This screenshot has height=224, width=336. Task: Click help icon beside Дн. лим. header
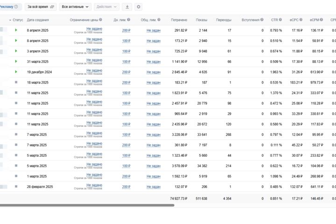click(x=129, y=20)
